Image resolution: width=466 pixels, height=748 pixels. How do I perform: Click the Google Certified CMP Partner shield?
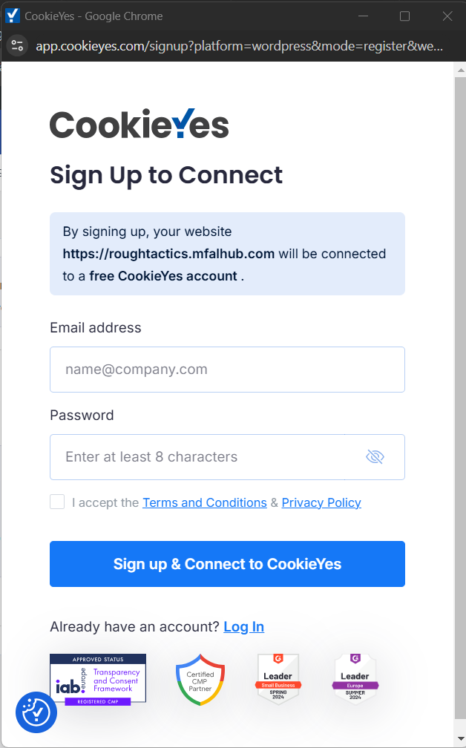pyautogui.click(x=200, y=680)
